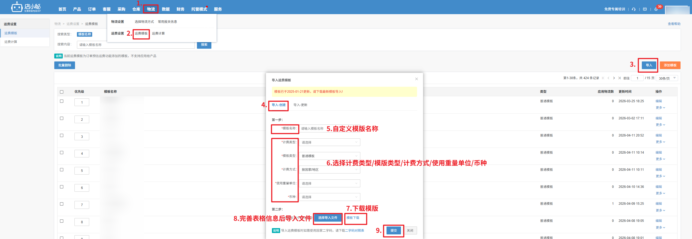The width and height of the screenshot is (692, 239).
Task: Tick the checkbox for priority 3 row
Action: (62, 135)
